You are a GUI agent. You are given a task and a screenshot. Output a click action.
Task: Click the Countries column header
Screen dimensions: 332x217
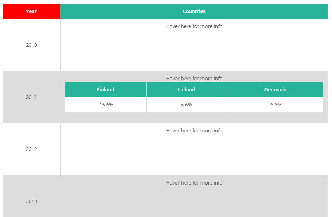(x=194, y=11)
